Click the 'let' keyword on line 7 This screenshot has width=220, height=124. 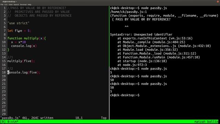tap(10, 31)
